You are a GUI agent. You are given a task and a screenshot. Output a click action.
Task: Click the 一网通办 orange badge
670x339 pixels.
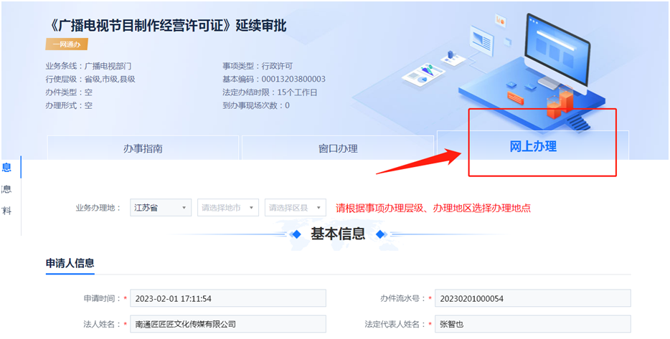67,44
